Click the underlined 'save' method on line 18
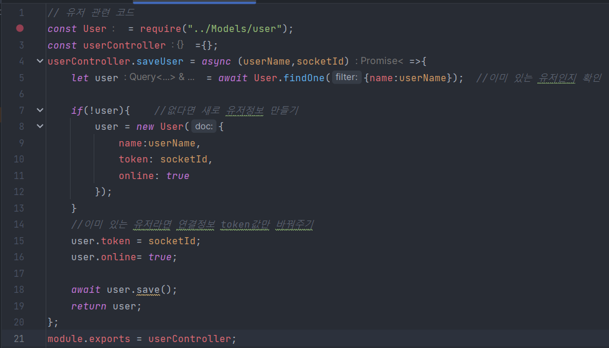609x348 pixels. (148, 290)
